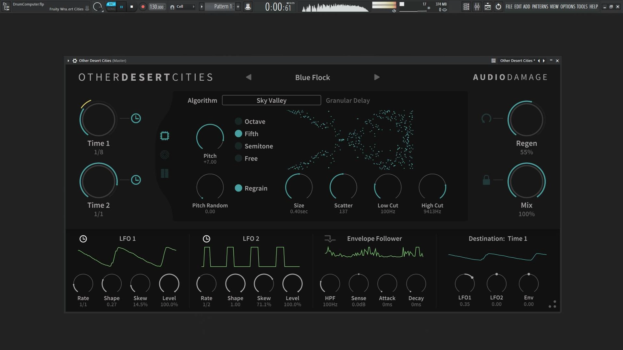Select previous preset in plugin title bar
Image resolution: width=623 pixels, height=350 pixels.
[x=539, y=61]
